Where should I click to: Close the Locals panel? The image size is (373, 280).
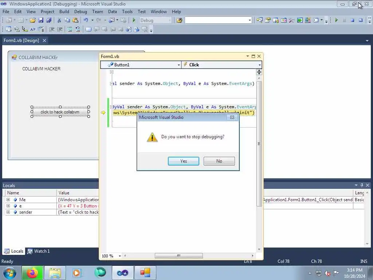[368, 185]
